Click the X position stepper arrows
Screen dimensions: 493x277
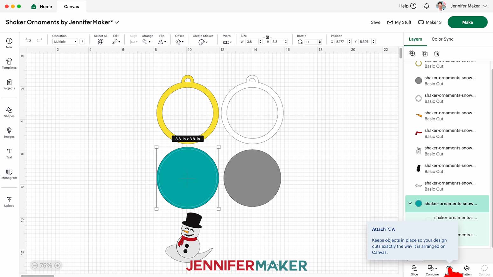(350, 42)
